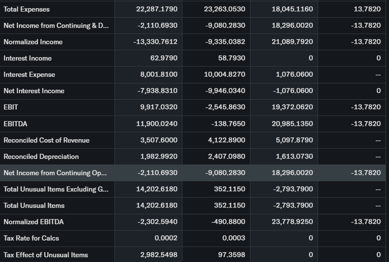The height and width of the screenshot is (262, 389).
Task: Select the Interest Expense row label
Action: (29, 74)
